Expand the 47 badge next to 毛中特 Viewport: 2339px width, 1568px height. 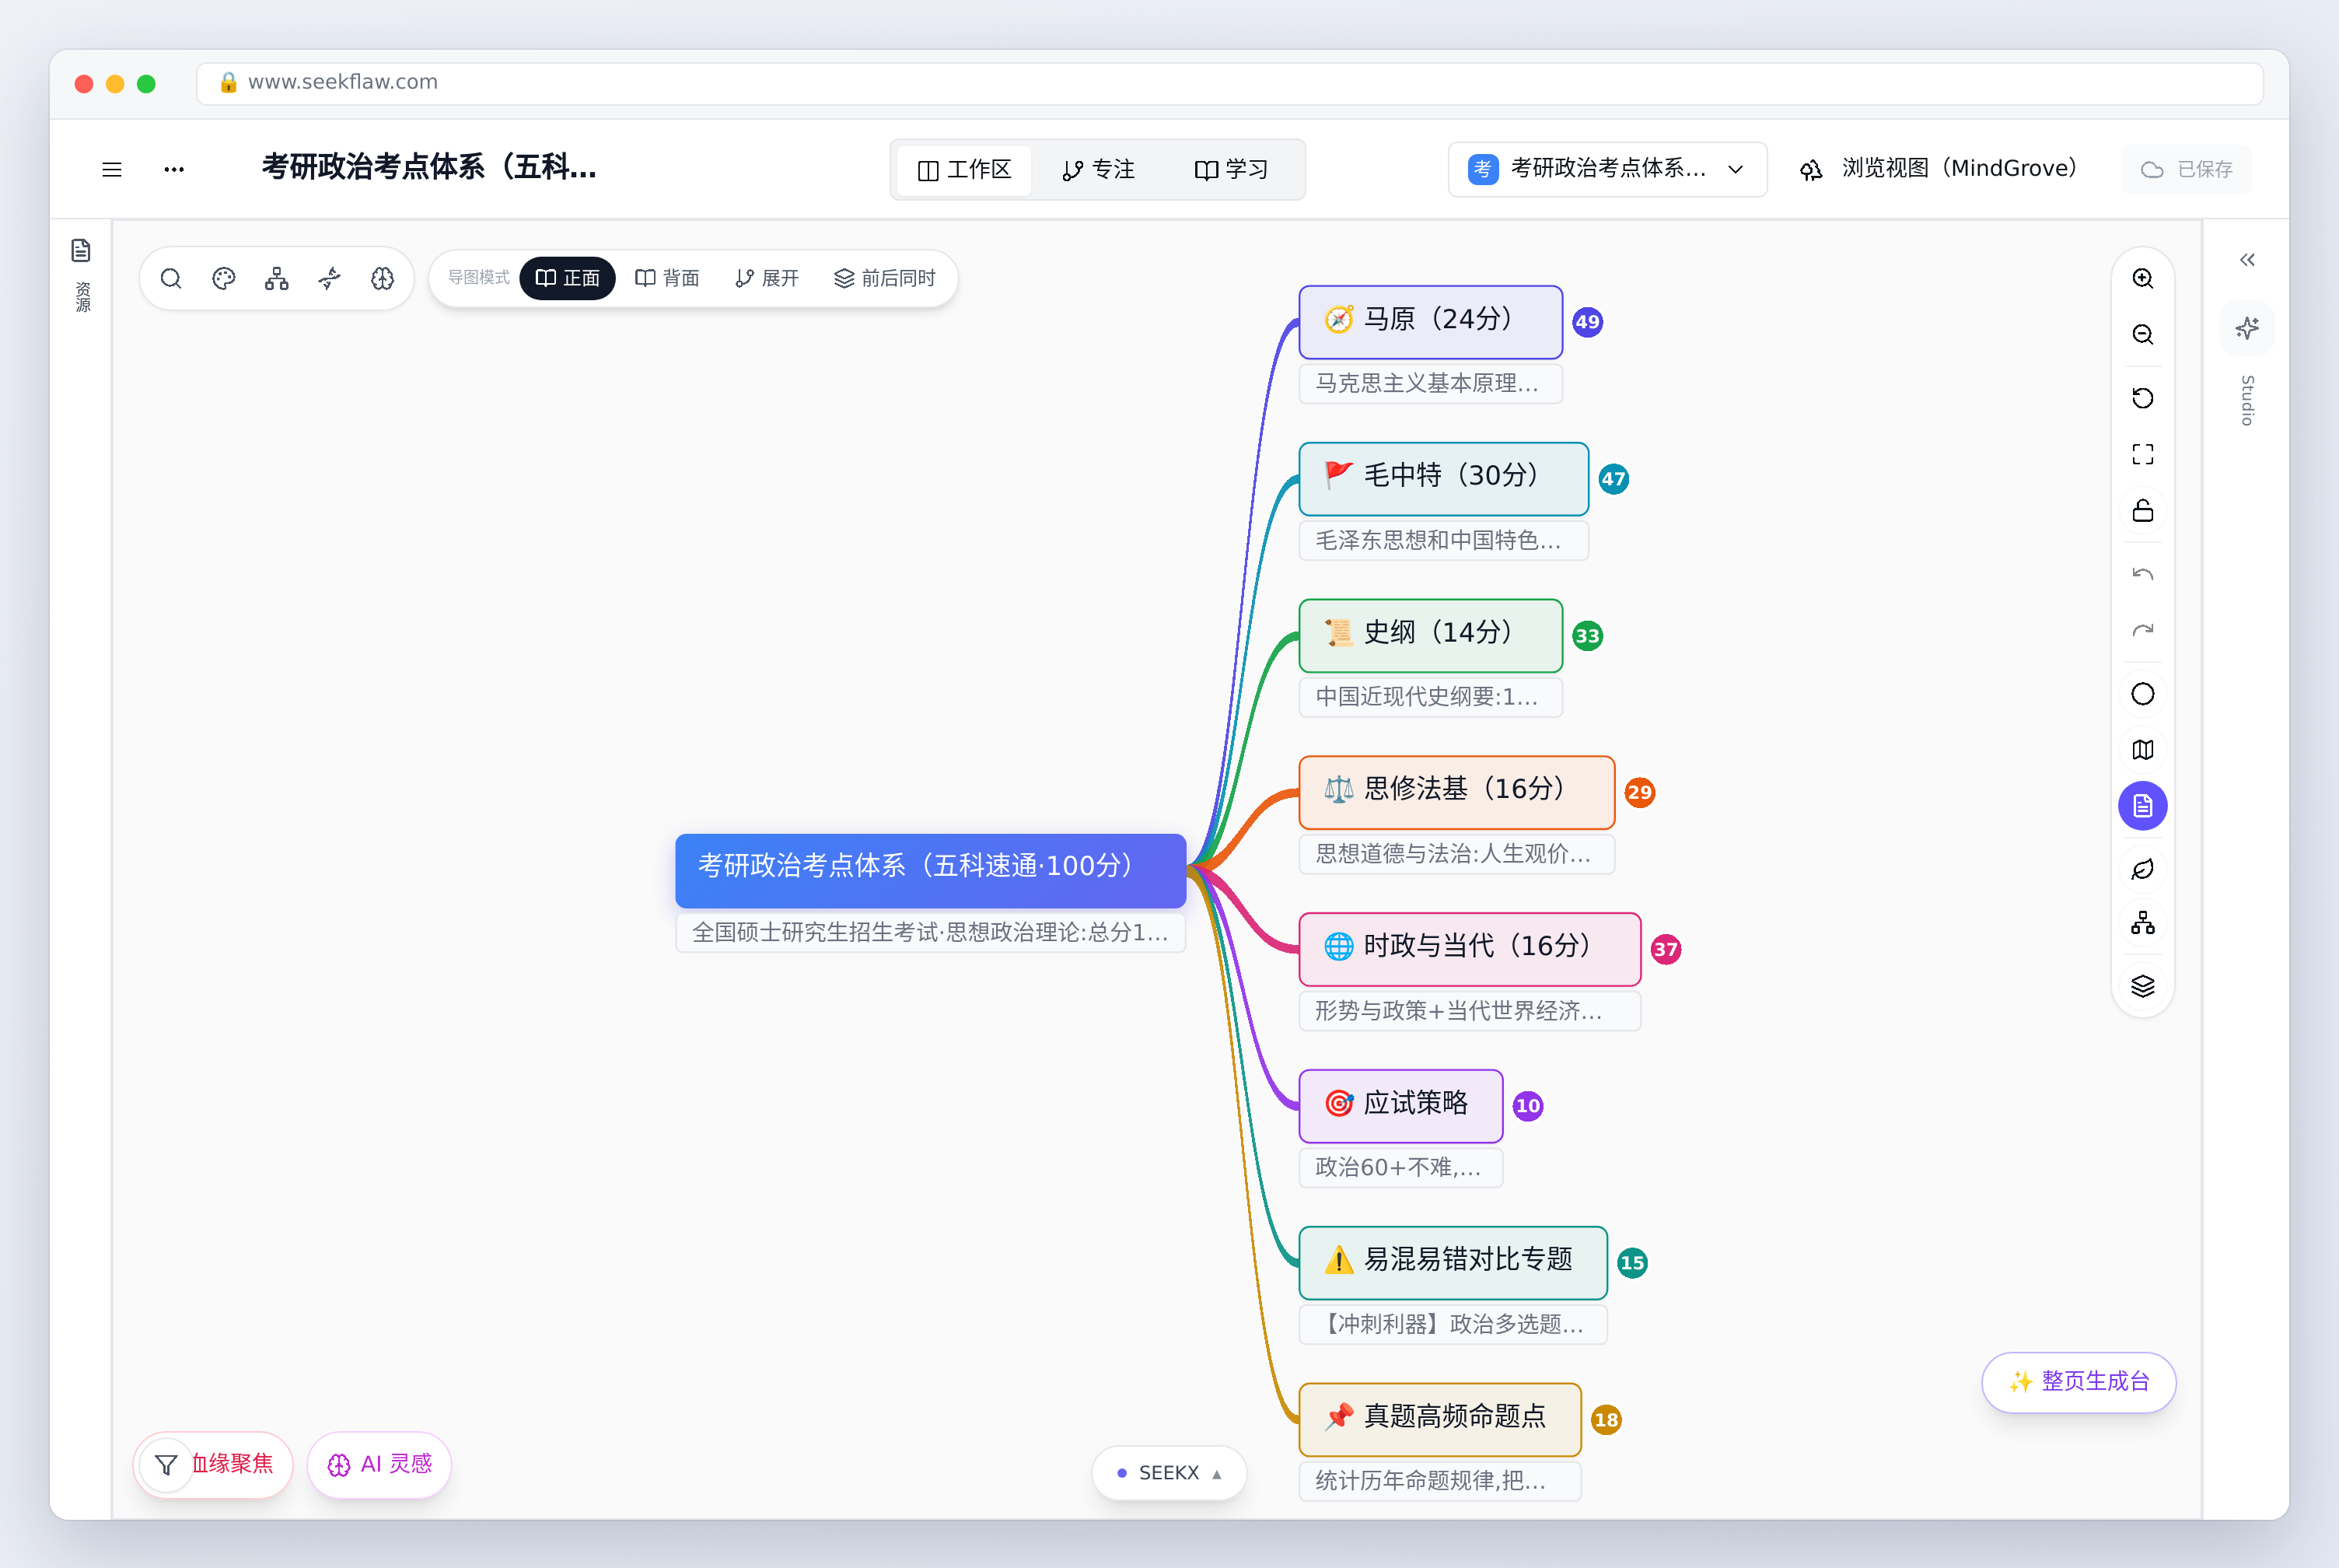(x=1614, y=479)
